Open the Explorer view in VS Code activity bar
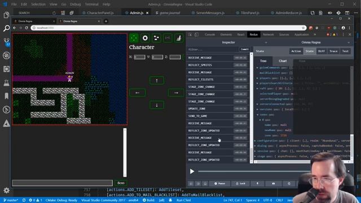This screenshot has height=203, width=361. click(6, 15)
